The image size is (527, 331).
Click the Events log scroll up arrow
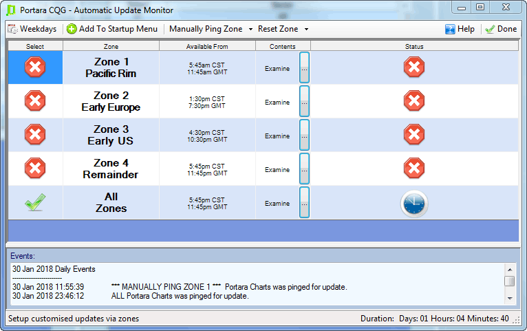pos(510,270)
